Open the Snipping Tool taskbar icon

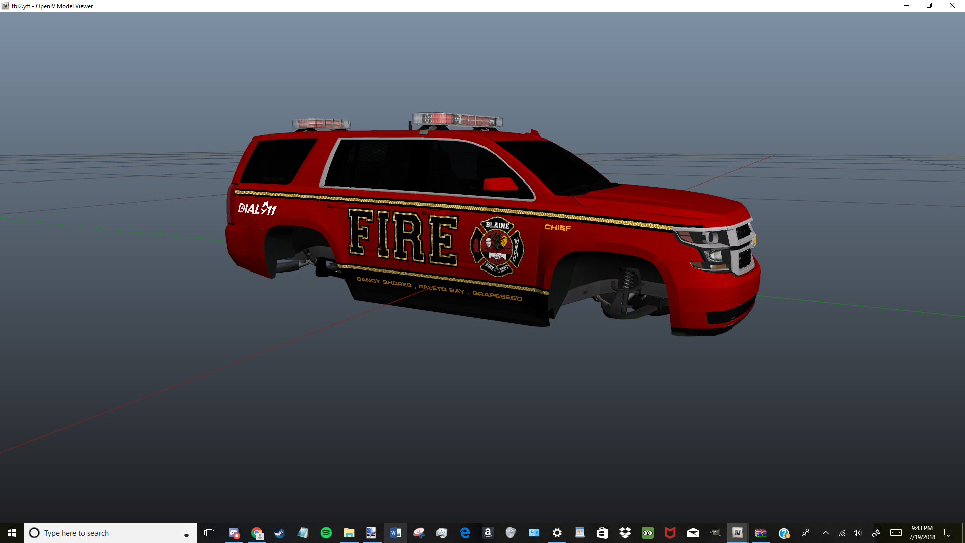click(x=419, y=533)
